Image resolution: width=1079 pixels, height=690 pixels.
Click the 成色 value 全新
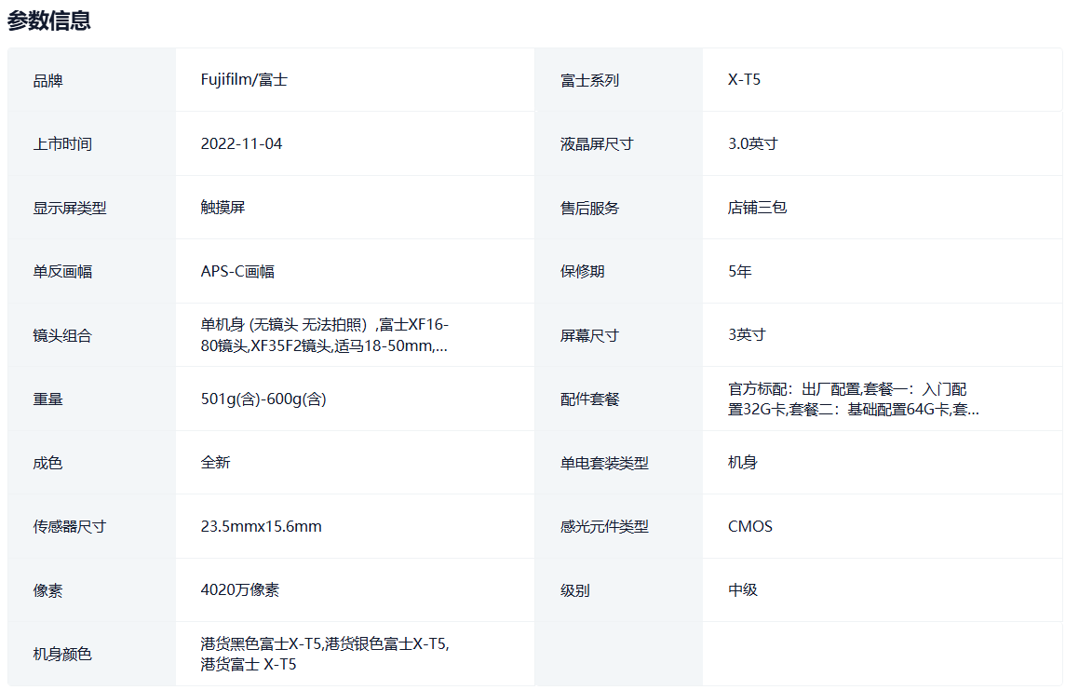(x=215, y=462)
